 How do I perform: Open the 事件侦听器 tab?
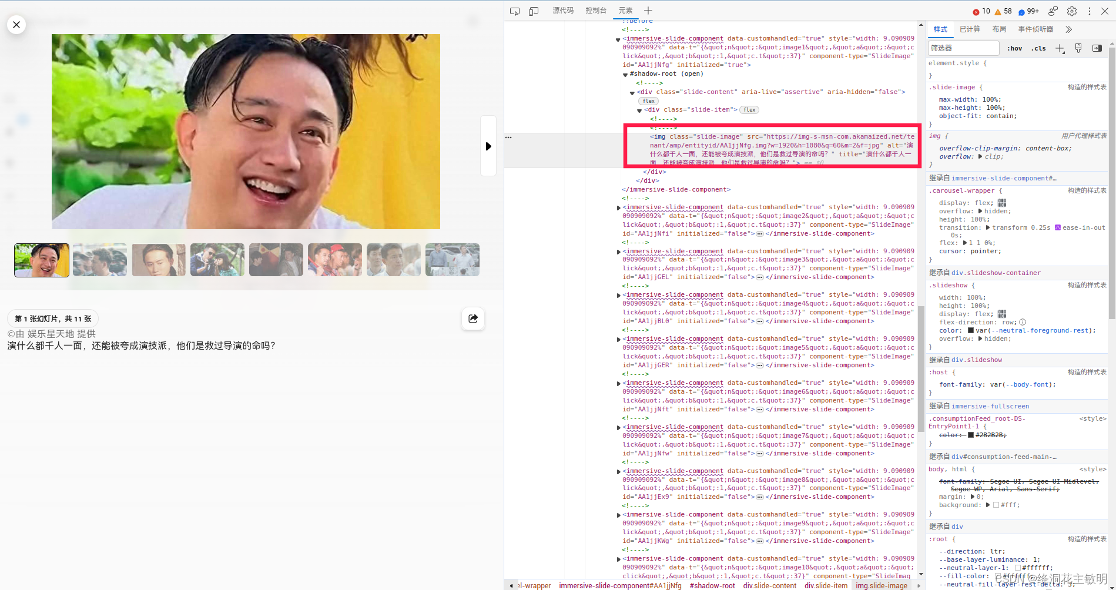[x=1035, y=29]
